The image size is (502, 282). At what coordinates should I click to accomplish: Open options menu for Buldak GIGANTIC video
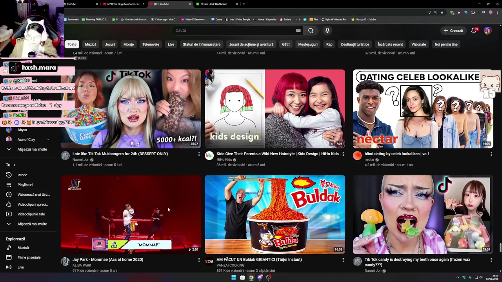point(343,260)
